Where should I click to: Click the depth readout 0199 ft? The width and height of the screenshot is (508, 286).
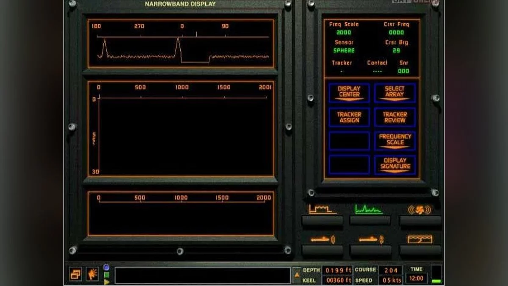pyautogui.click(x=337, y=270)
